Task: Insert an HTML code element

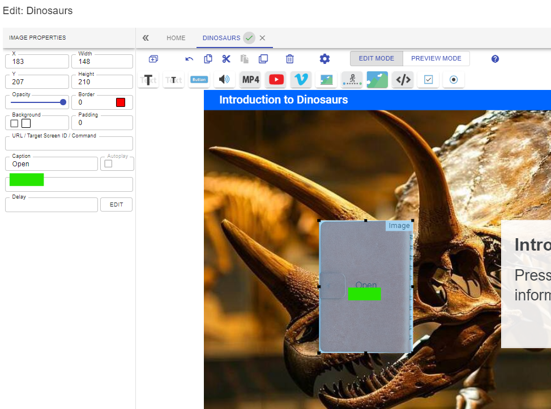Action: [403, 80]
